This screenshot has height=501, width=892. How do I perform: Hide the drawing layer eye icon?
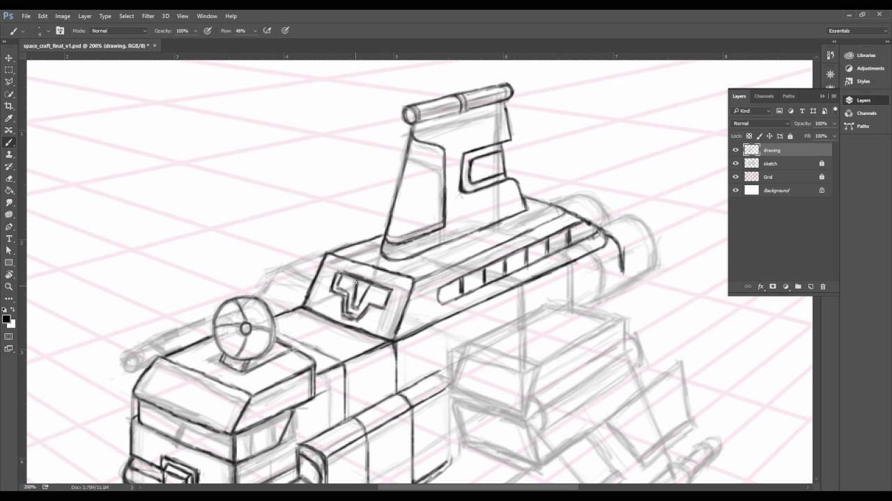[735, 150]
